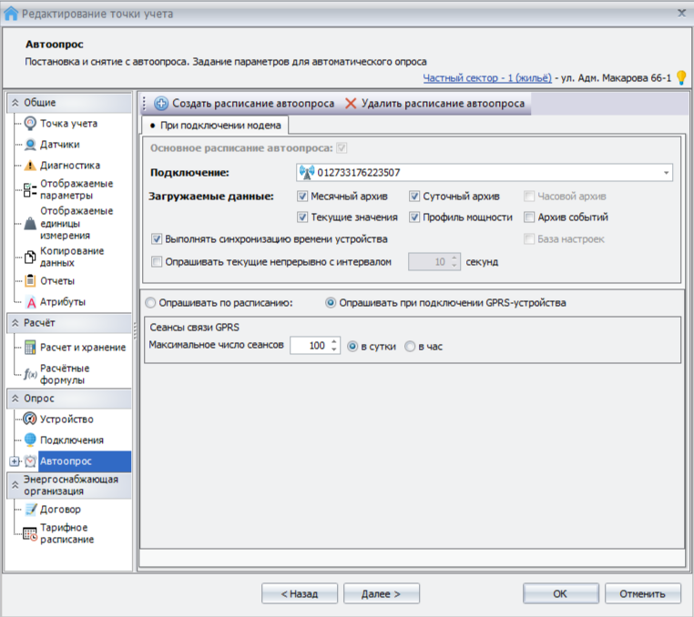Open Отчеты reports clipboard icon
Screen dimensions: 694x617
(x=30, y=280)
